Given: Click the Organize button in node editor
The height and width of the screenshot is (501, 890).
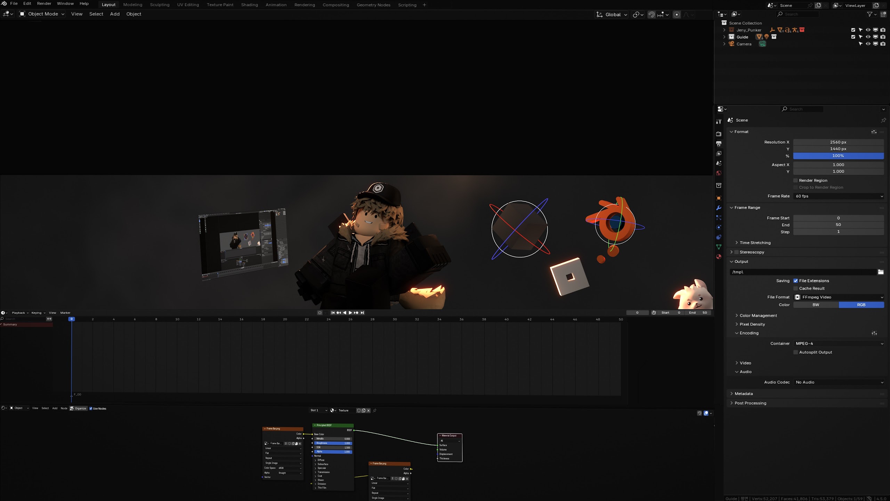Looking at the screenshot, I should pyautogui.click(x=78, y=408).
